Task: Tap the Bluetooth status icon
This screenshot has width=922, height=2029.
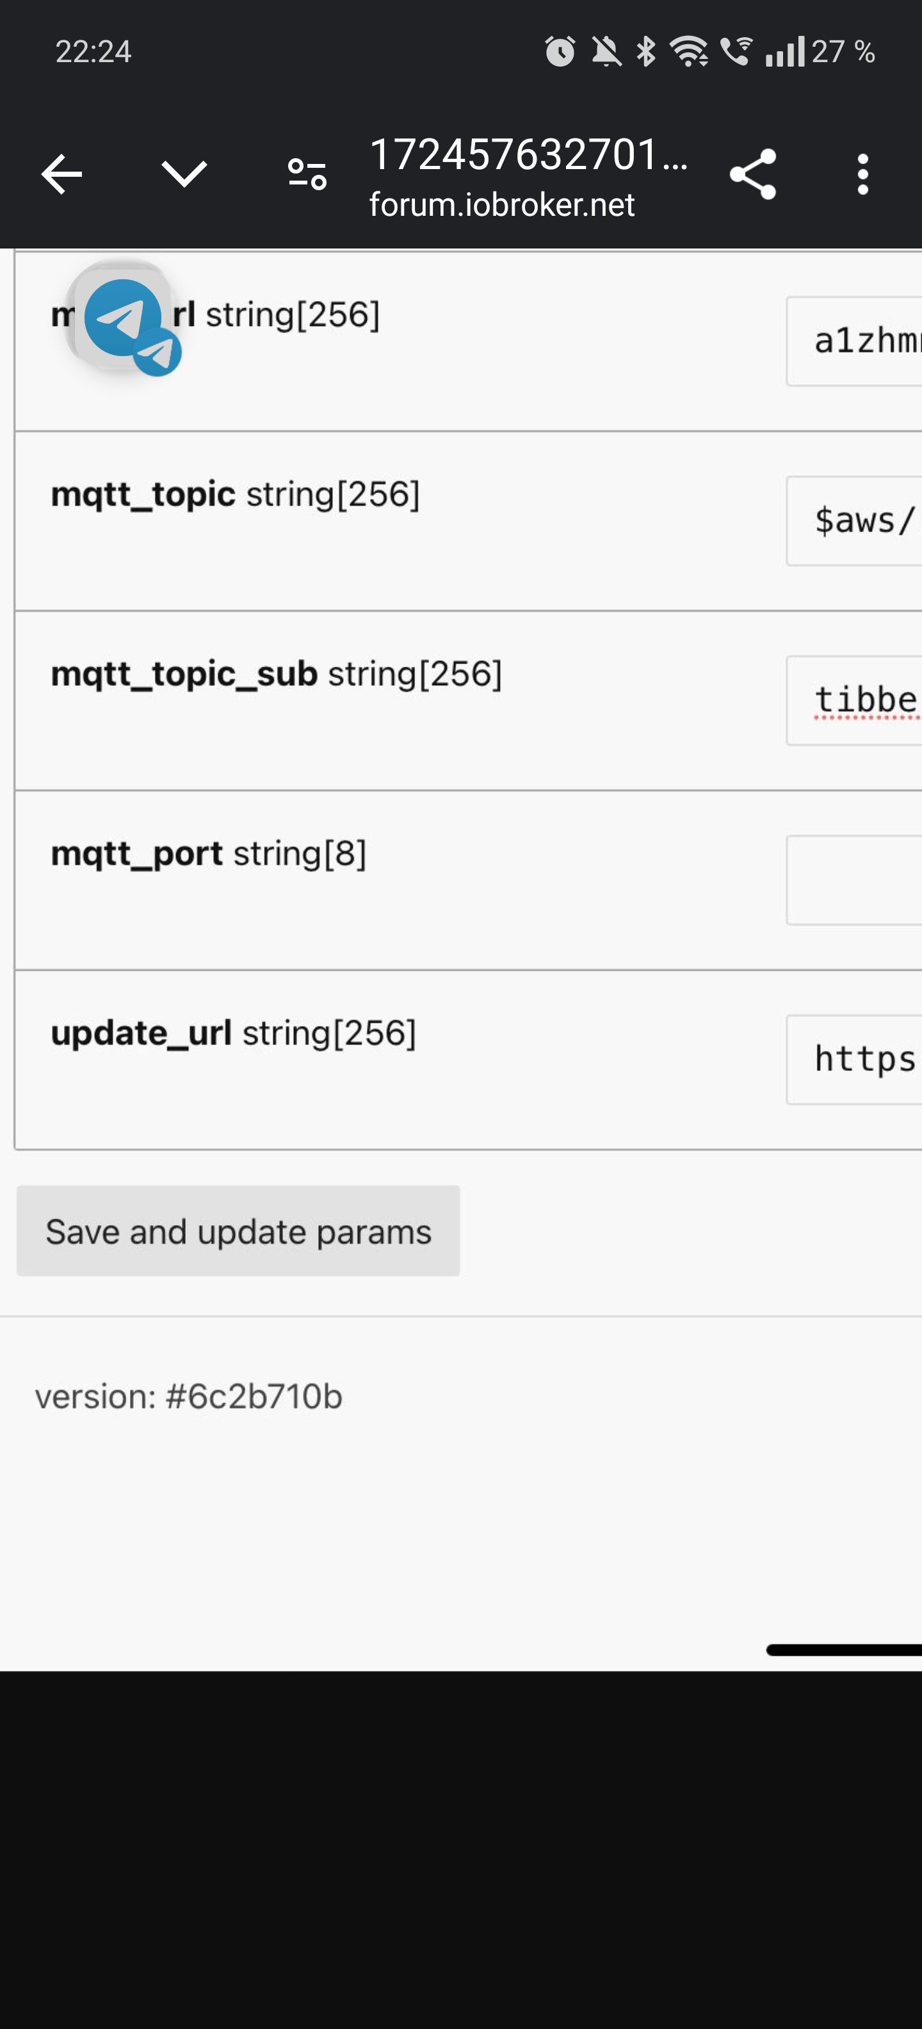Action: (x=645, y=52)
